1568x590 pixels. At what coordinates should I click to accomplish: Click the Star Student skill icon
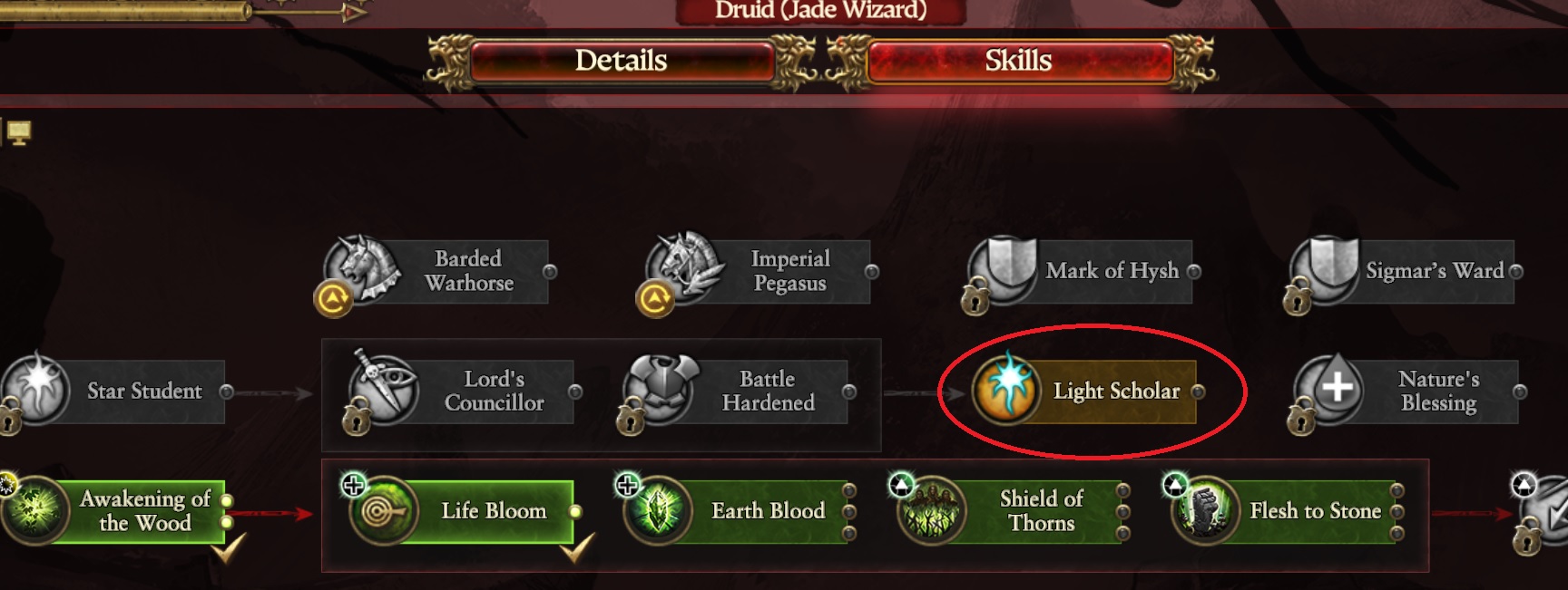tap(36, 390)
